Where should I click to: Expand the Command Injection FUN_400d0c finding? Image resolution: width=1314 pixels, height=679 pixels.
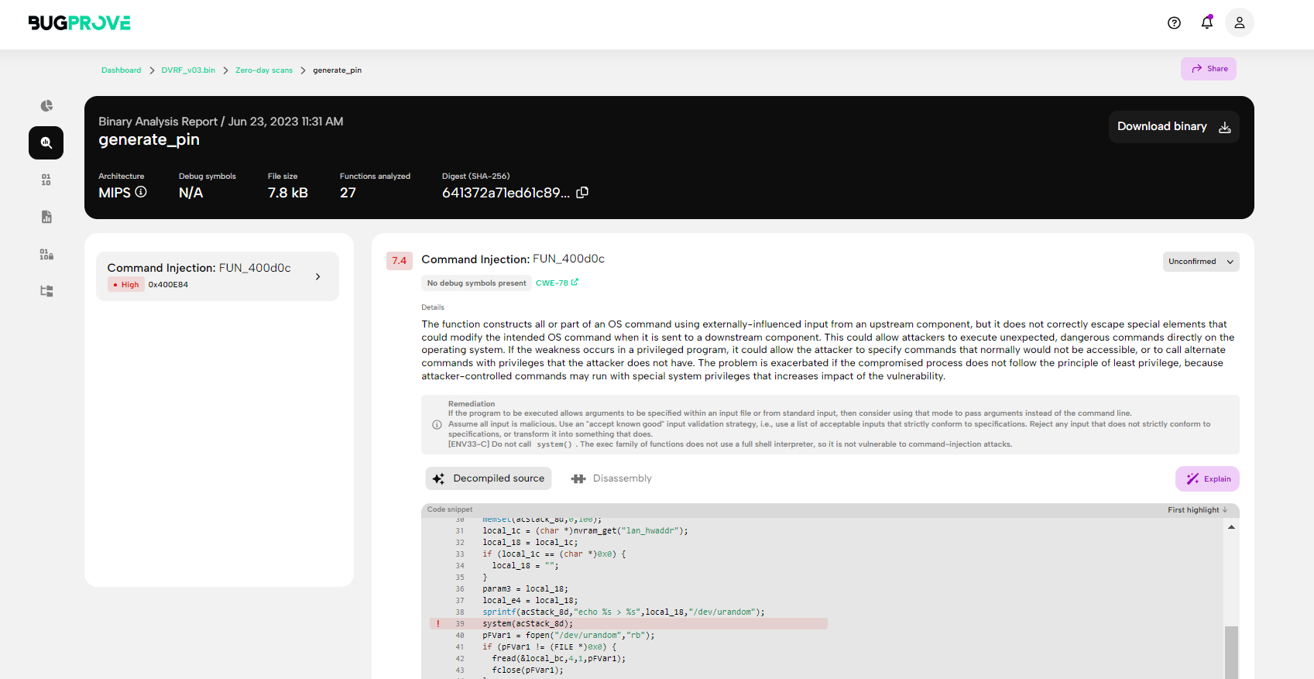[x=218, y=276]
